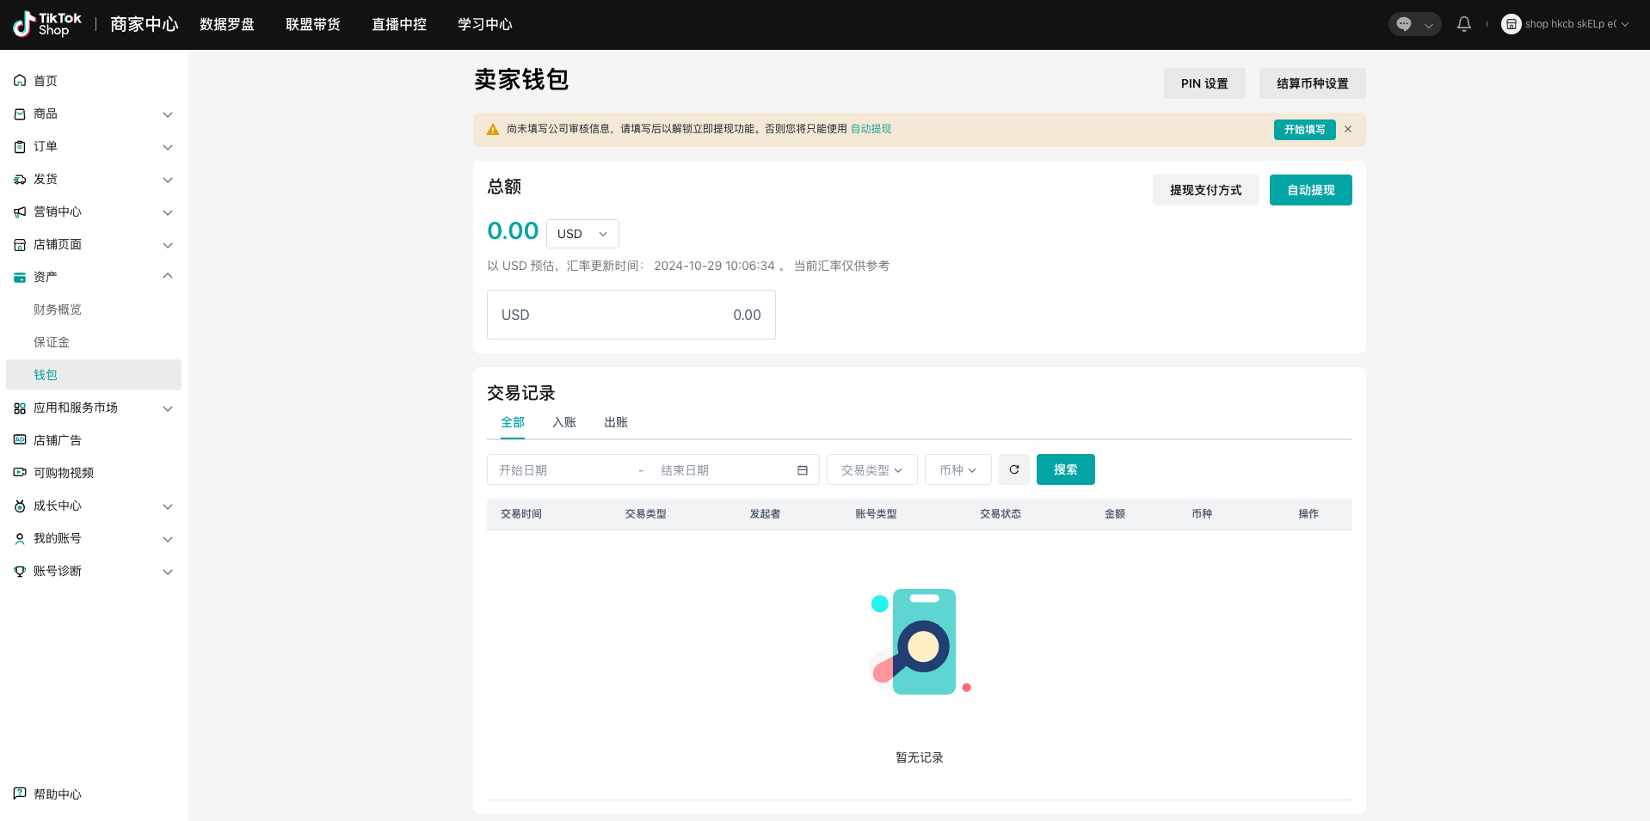The width and height of the screenshot is (1650, 821).
Task: Switch to the 出账 tab
Action: [x=616, y=422]
